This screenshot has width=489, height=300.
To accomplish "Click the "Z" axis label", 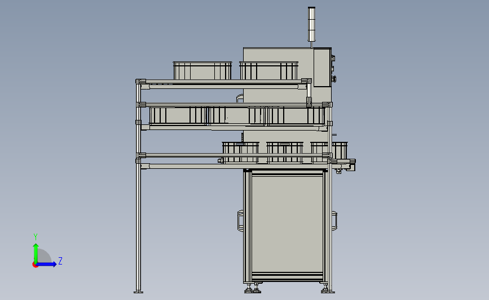I will click(x=60, y=261).
